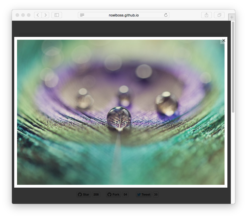
Task: Click the vertical scrollbar thumb
Action: tap(233, 67)
